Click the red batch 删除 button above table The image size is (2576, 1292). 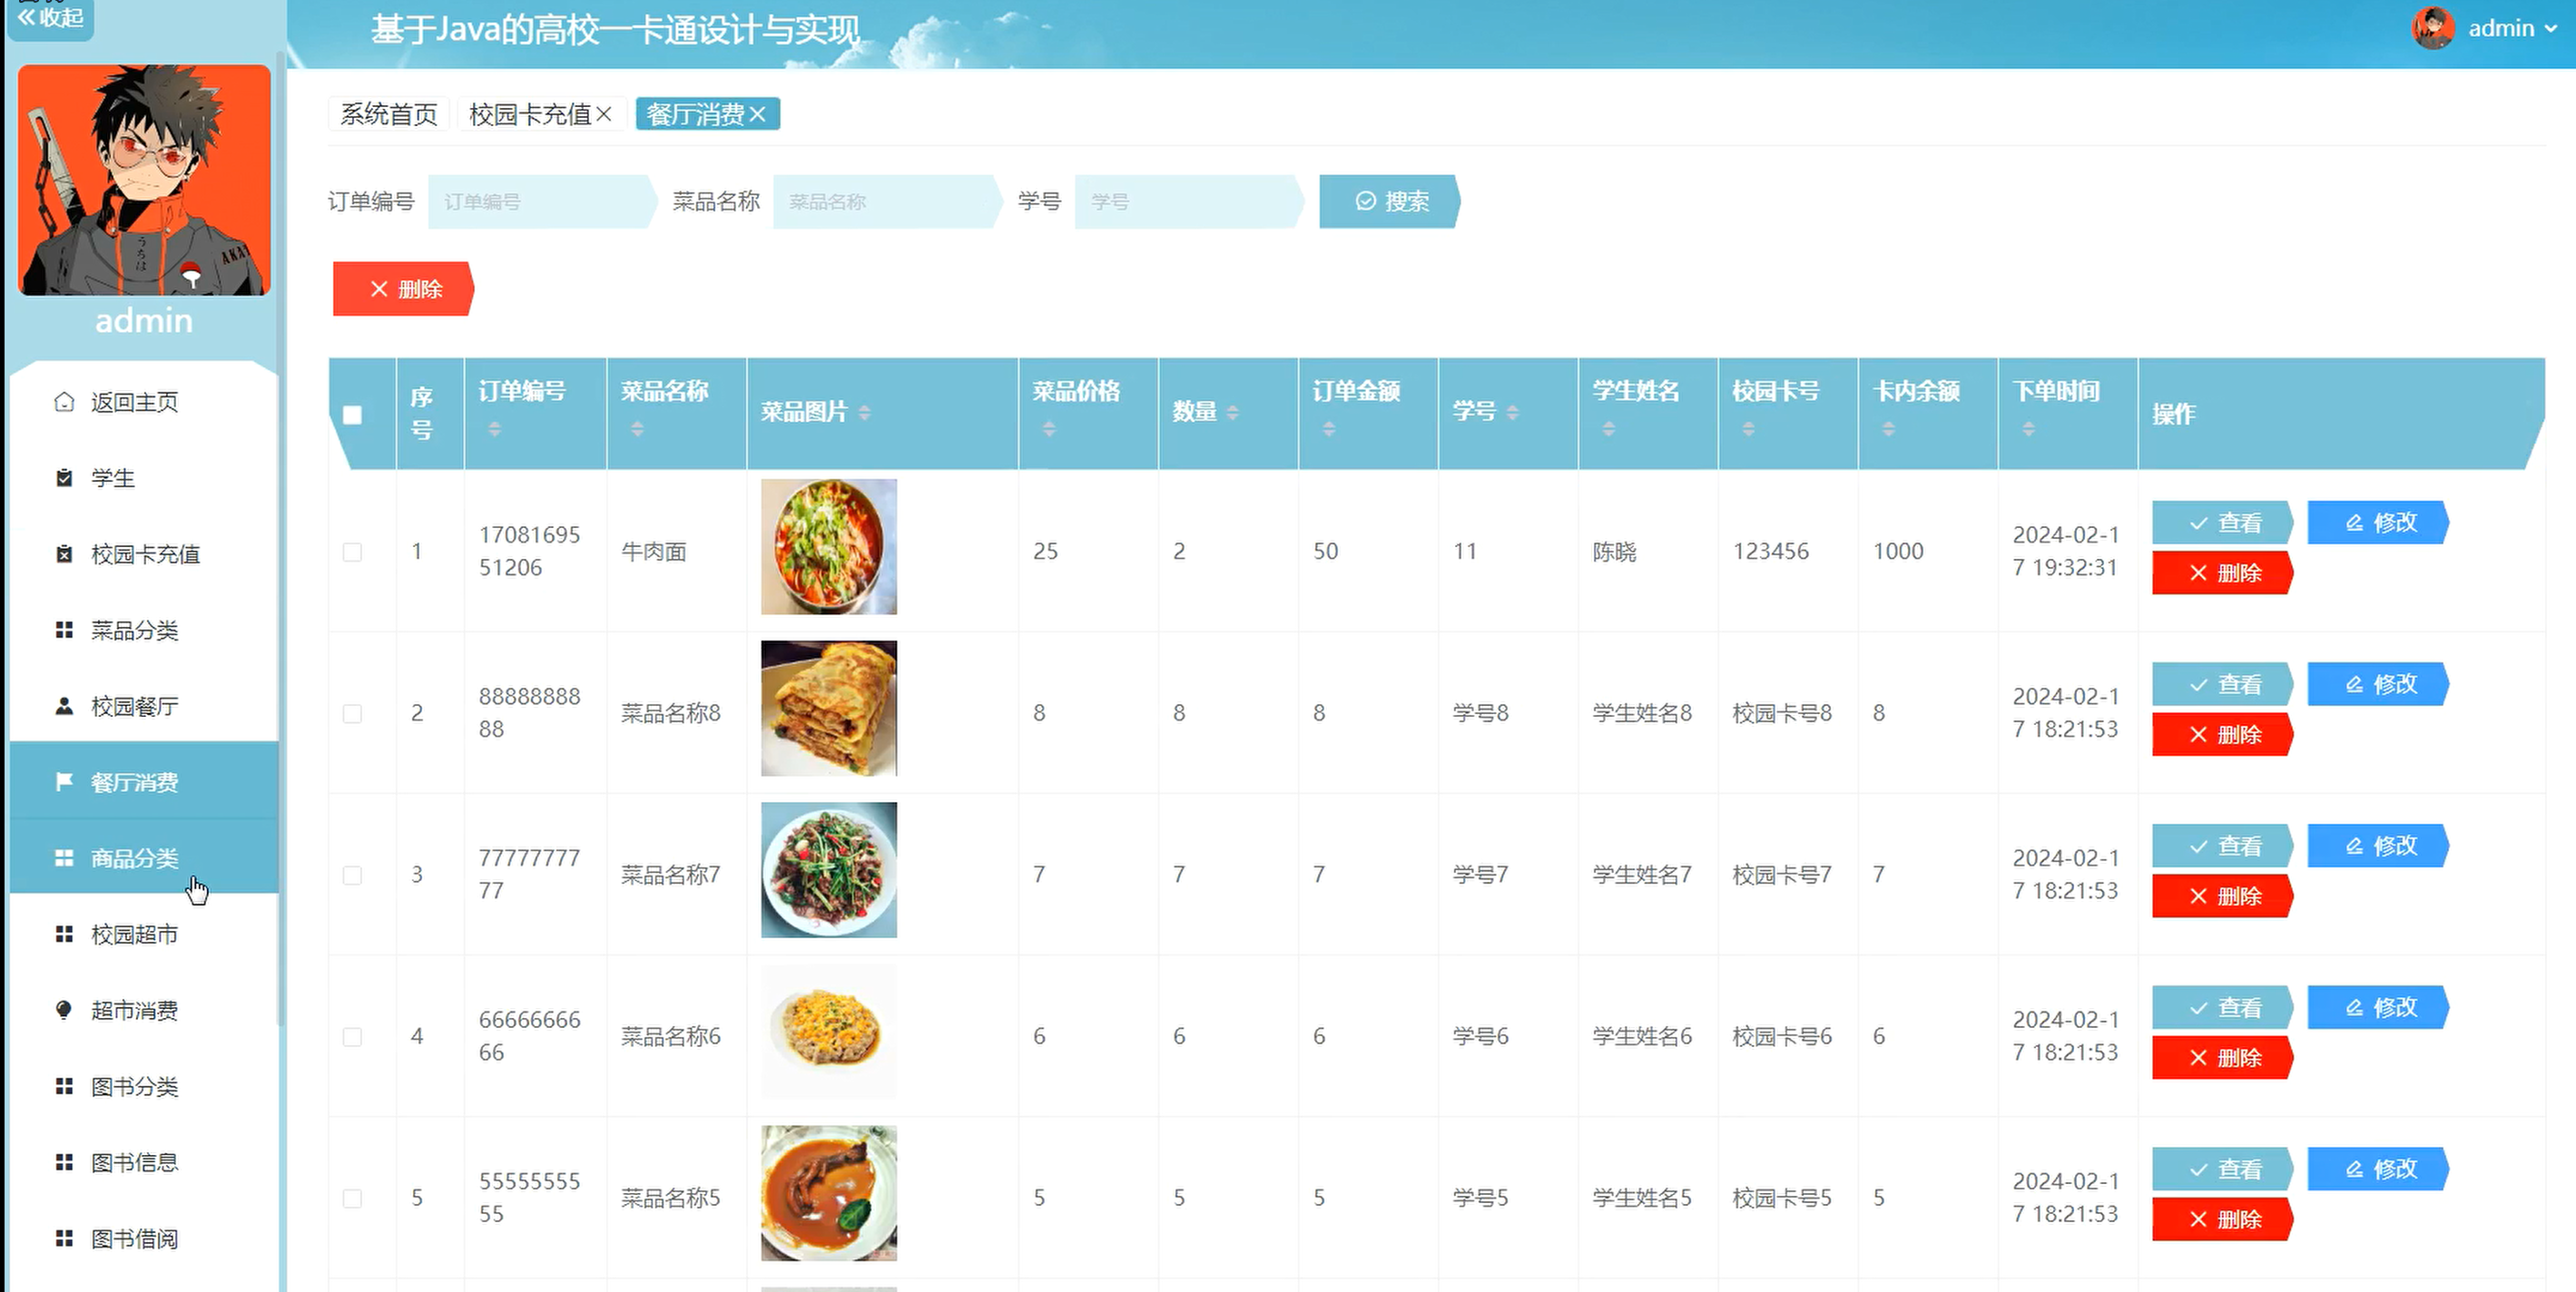pyautogui.click(x=403, y=289)
